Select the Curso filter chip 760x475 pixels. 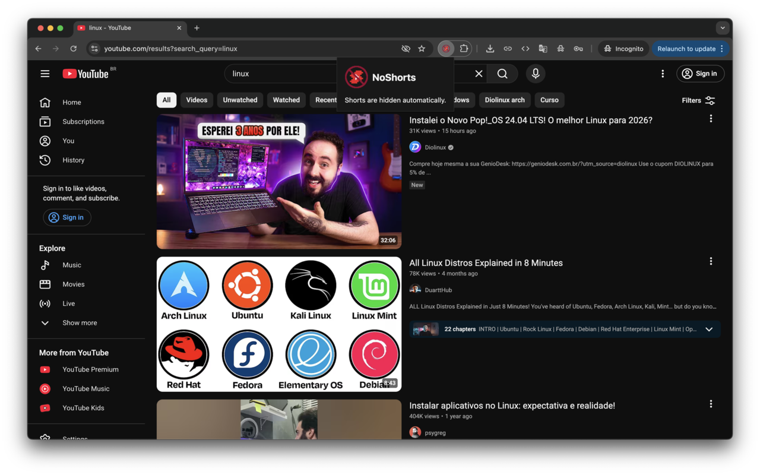pyautogui.click(x=549, y=100)
